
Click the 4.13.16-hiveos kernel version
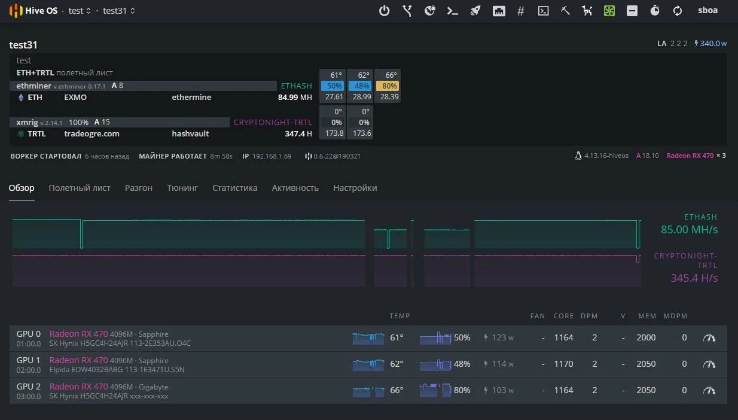coord(606,156)
